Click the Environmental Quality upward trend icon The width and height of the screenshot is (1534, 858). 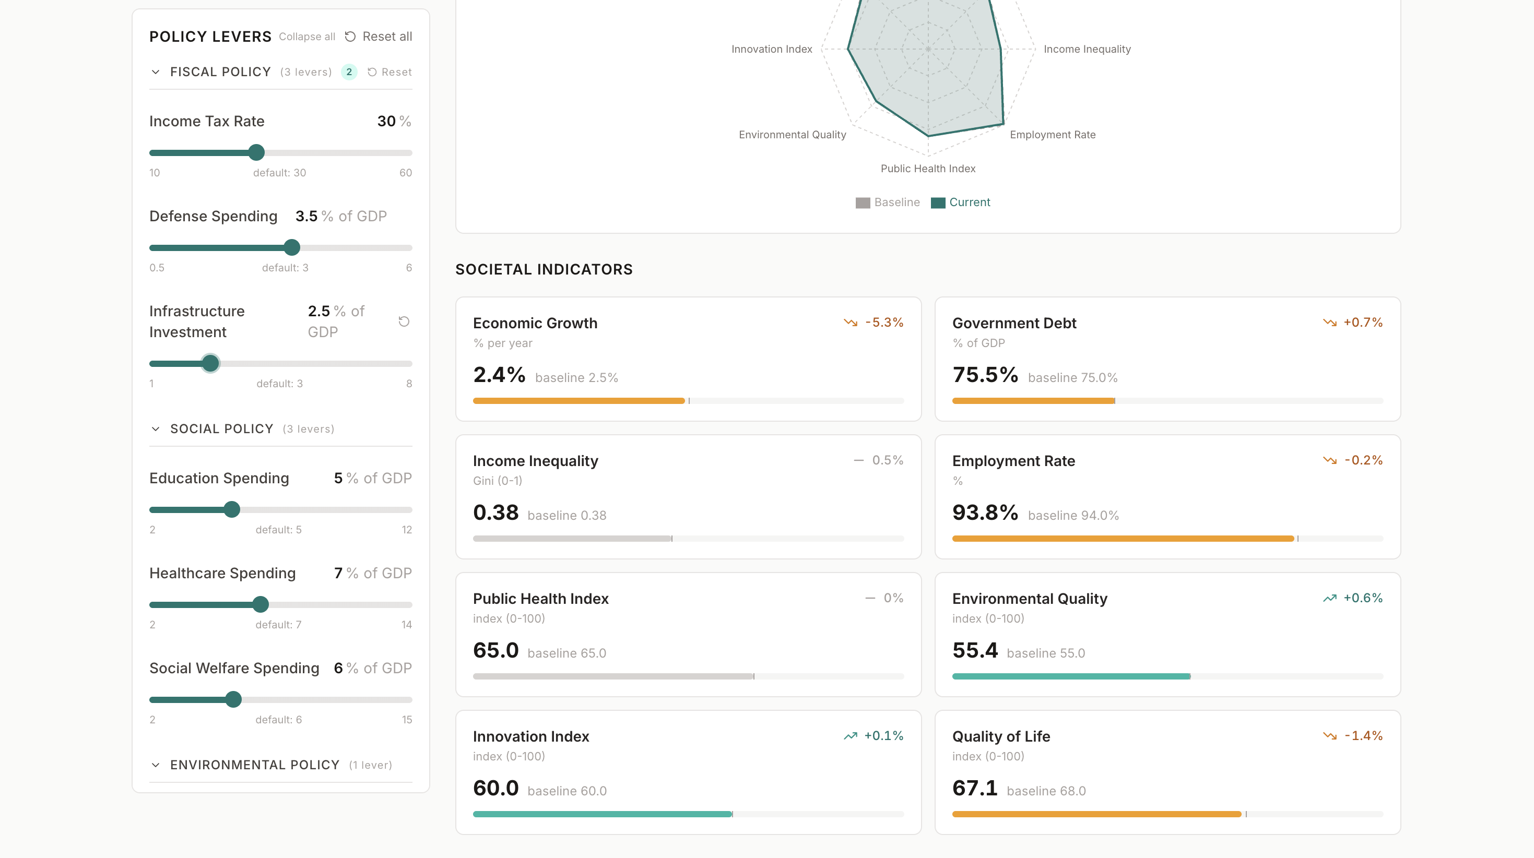[x=1330, y=598]
